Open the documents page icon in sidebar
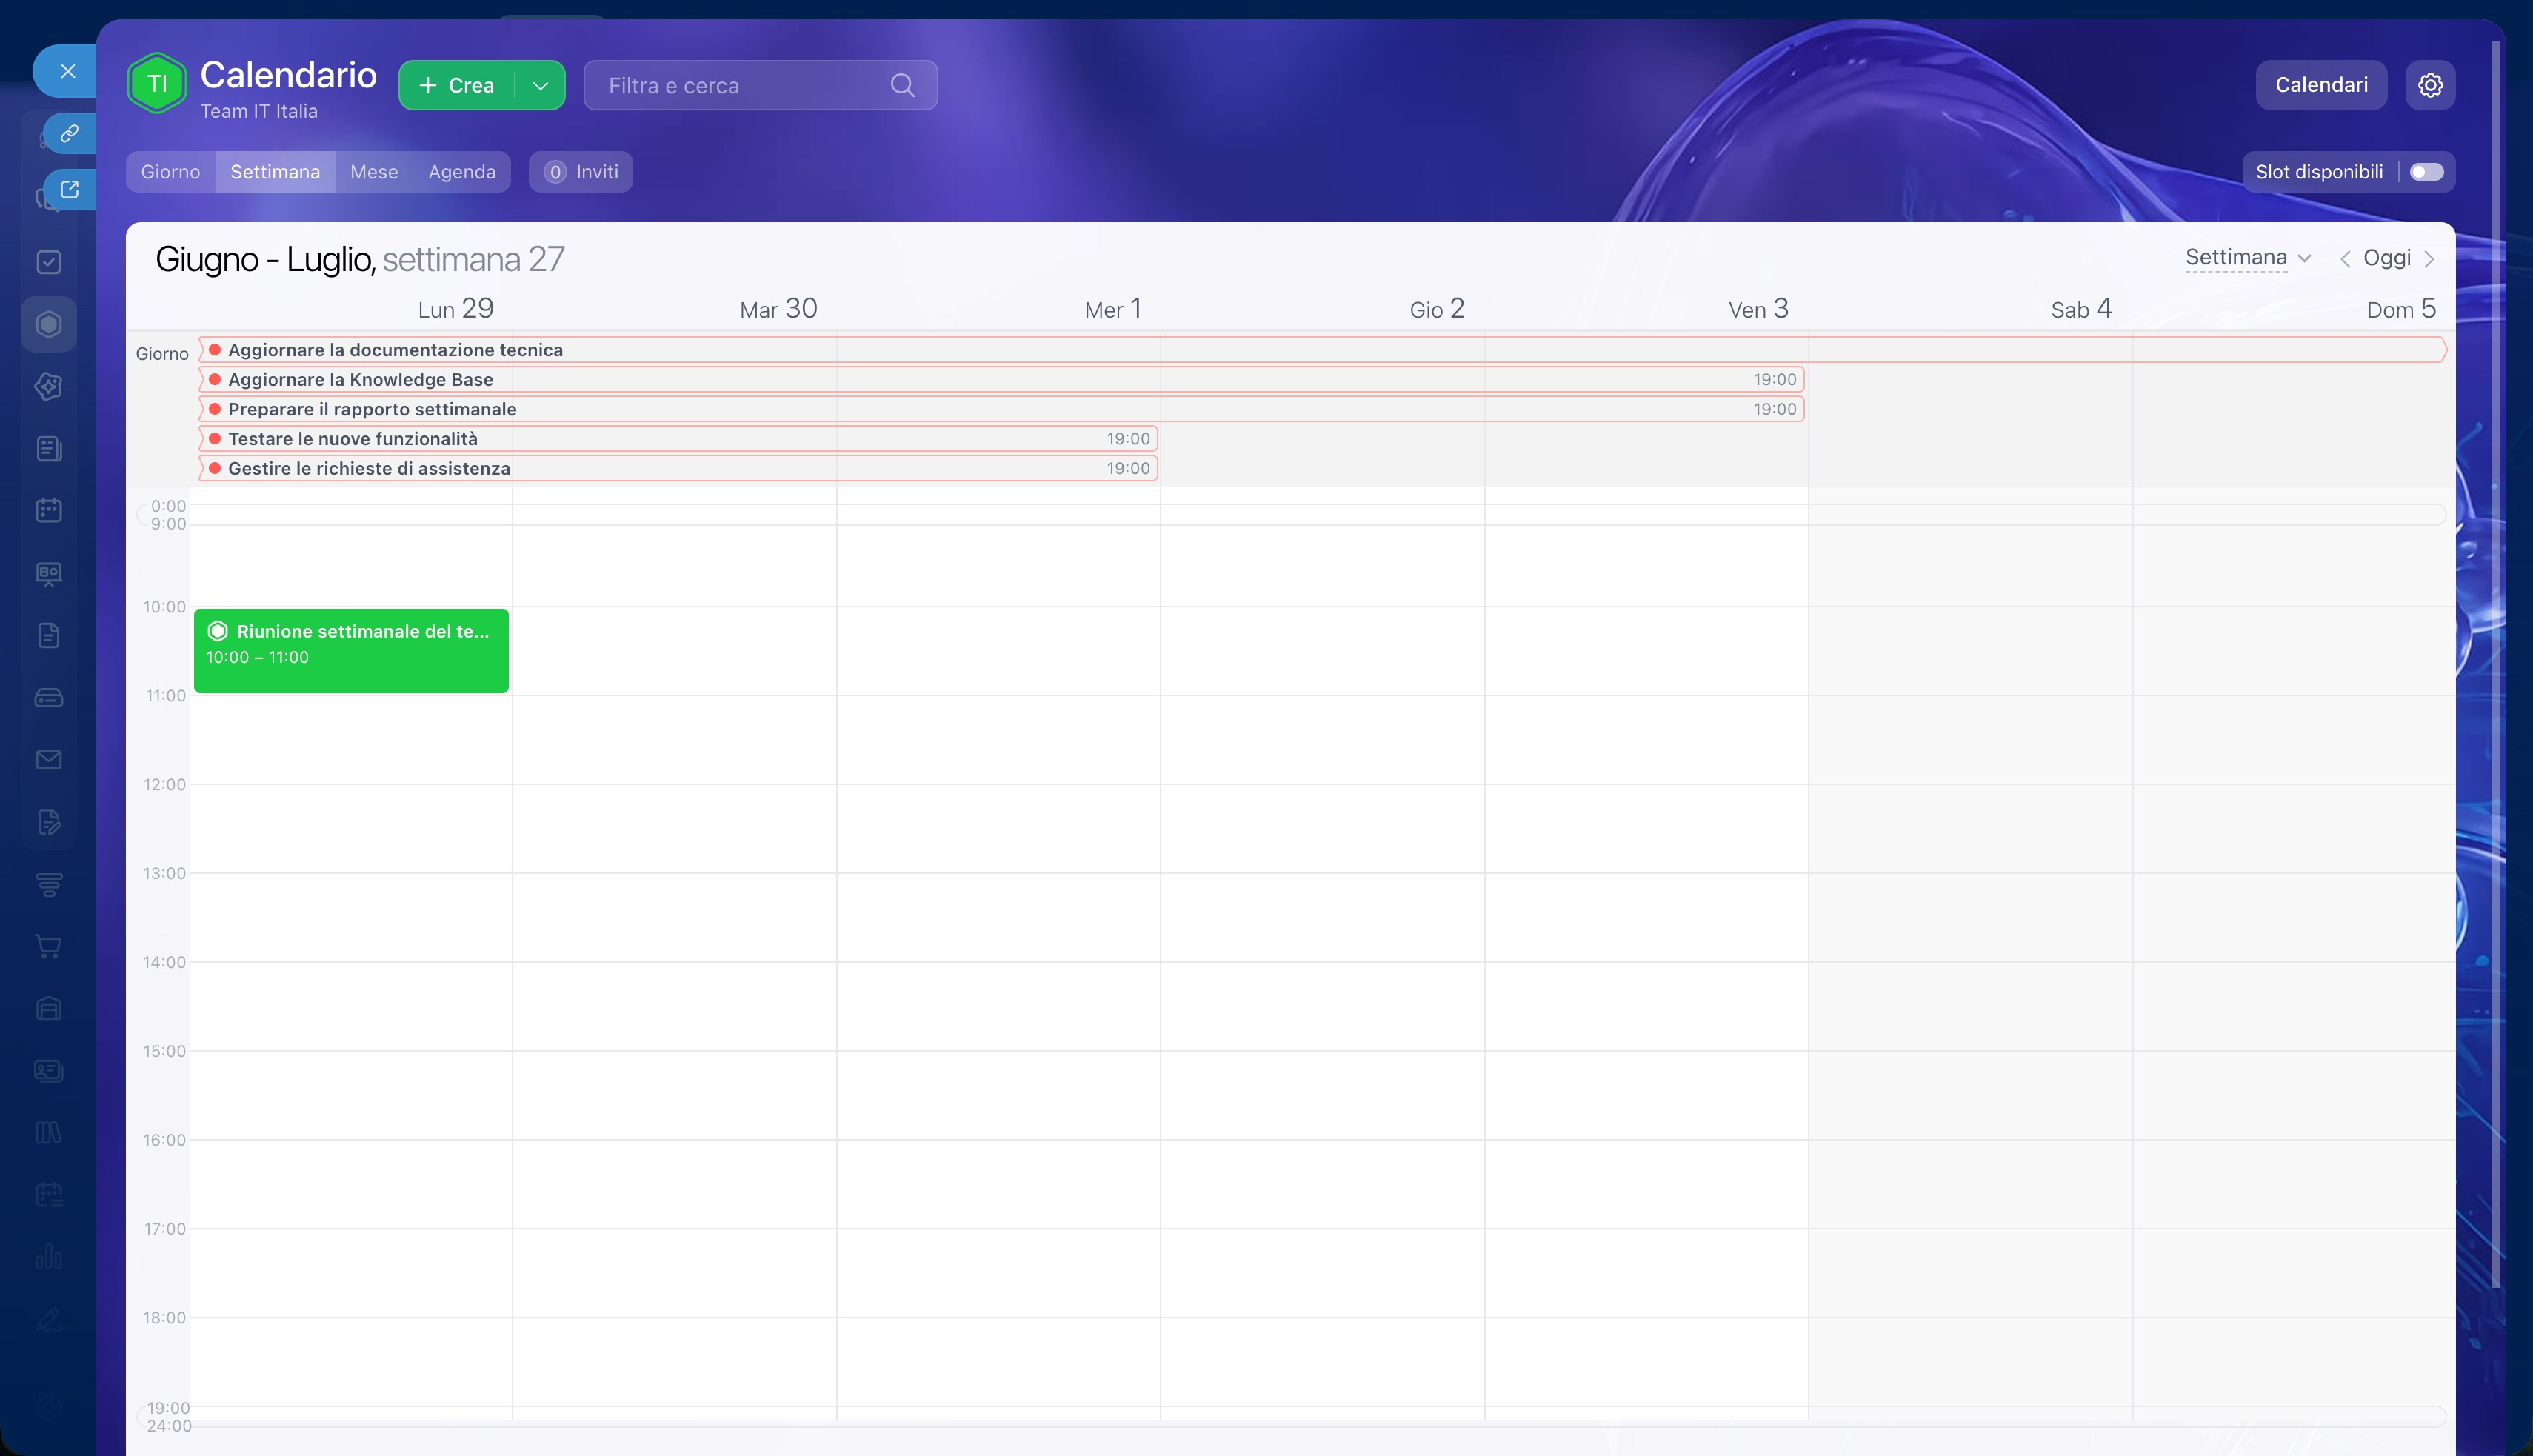The image size is (2533, 1456). (x=49, y=635)
